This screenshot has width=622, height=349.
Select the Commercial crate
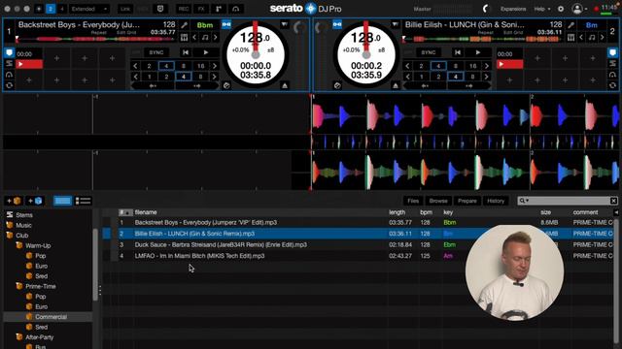coord(48,317)
